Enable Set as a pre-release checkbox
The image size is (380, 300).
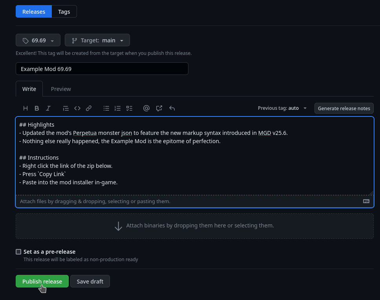click(x=18, y=252)
